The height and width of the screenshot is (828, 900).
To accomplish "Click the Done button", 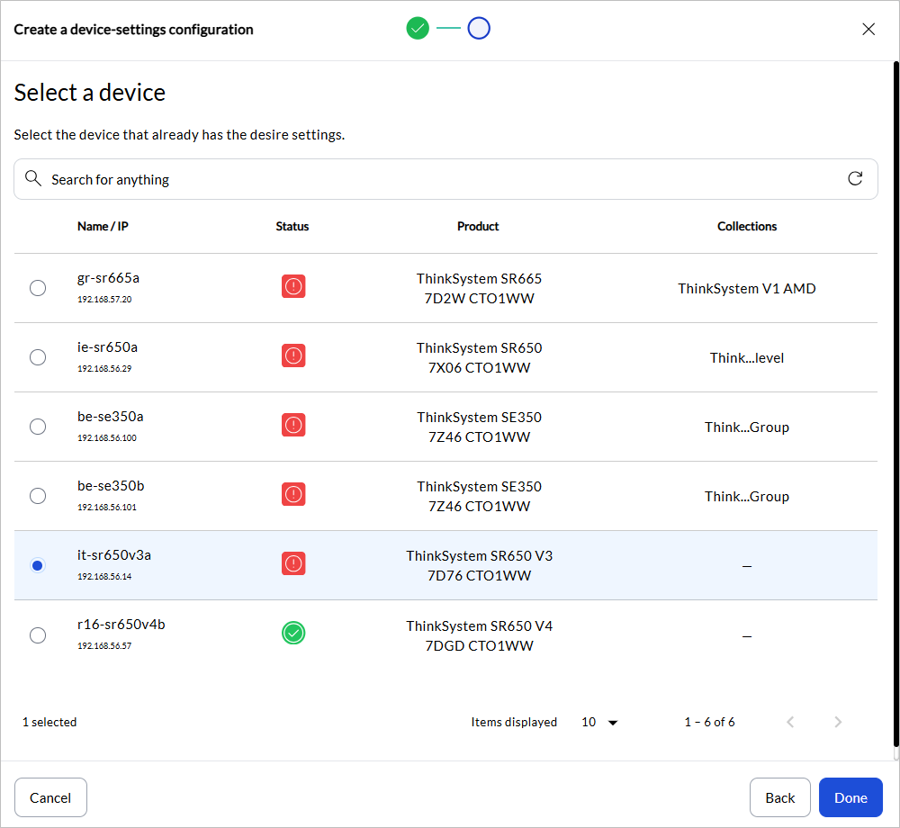I will coord(850,797).
